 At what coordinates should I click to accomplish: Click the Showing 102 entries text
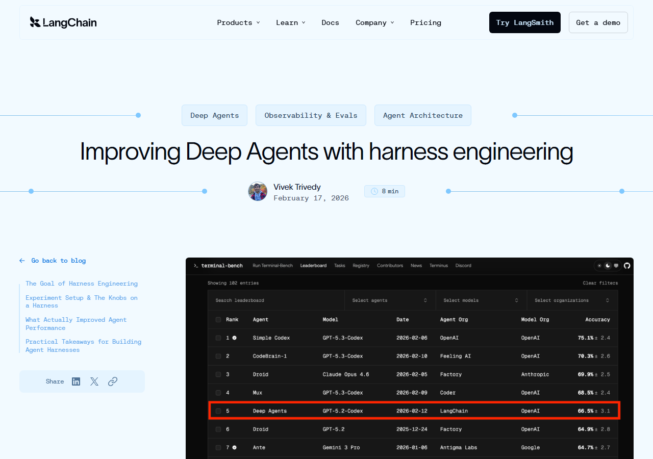[233, 283]
